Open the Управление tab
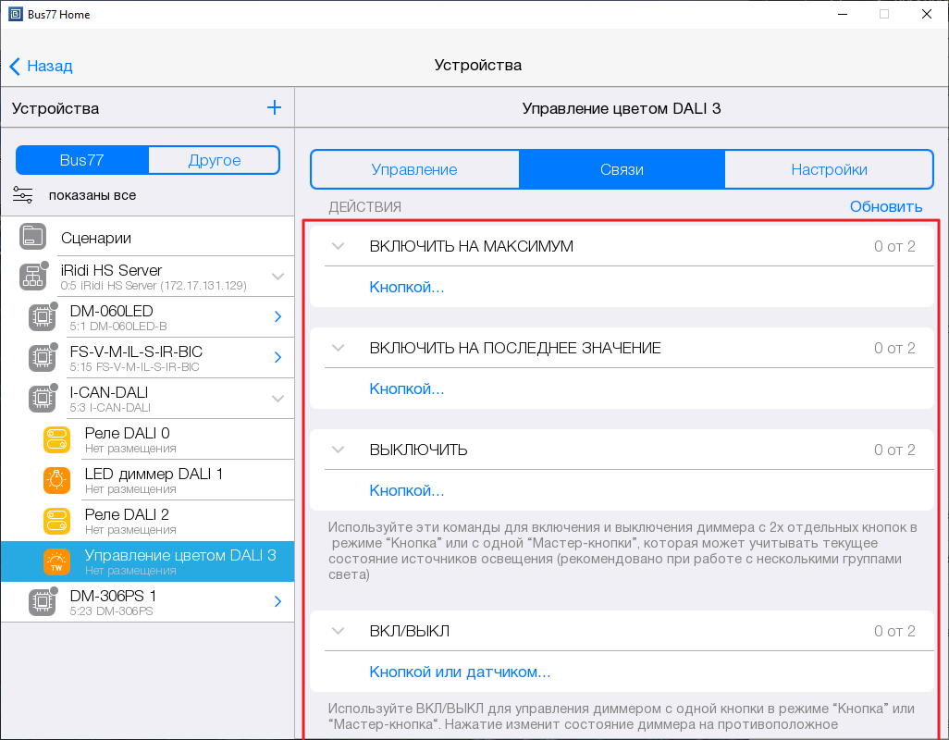Image resolution: width=949 pixels, height=740 pixels. [414, 169]
